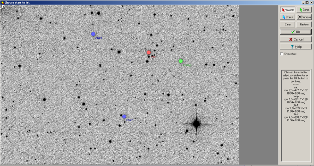The width and height of the screenshot is (314, 166).
Task: Select the Variable star tool
Action: coord(288,10)
